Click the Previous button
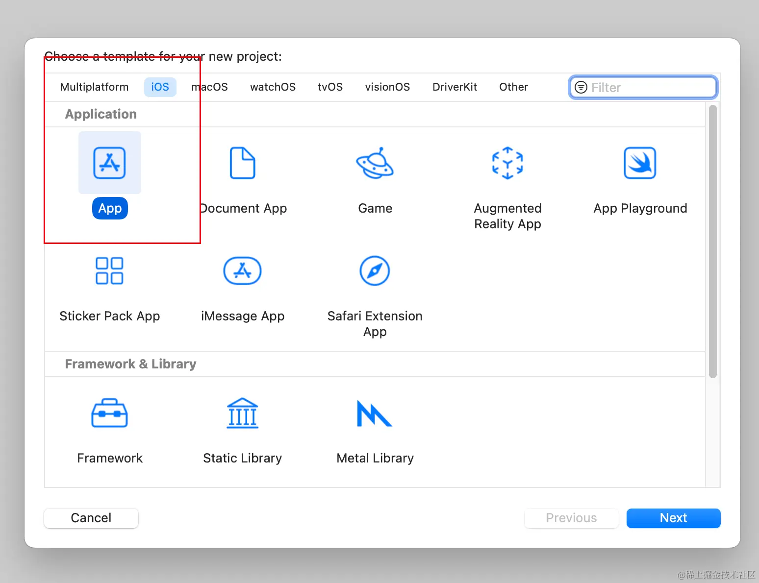Screen dimensions: 759x583 (x=572, y=518)
